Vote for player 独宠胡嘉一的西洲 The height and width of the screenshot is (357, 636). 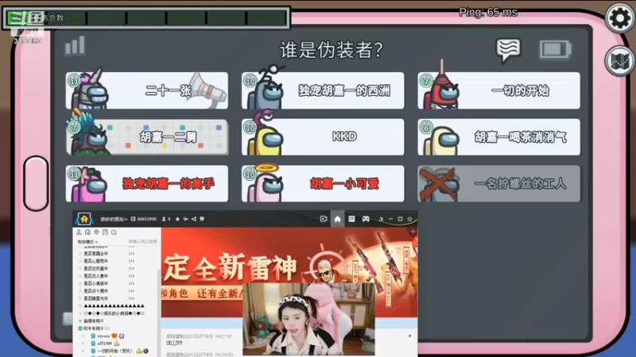click(x=323, y=90)
